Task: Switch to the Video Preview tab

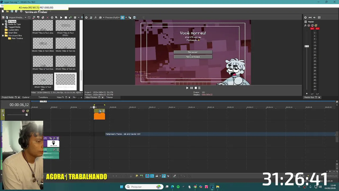Action: [x=91, y=97]
